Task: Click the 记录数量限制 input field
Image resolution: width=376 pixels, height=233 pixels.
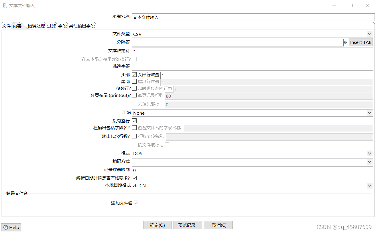Action: pos(253,170)
